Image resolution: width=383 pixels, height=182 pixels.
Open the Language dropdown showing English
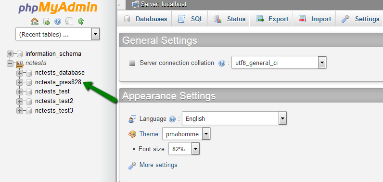click(234, 118)
